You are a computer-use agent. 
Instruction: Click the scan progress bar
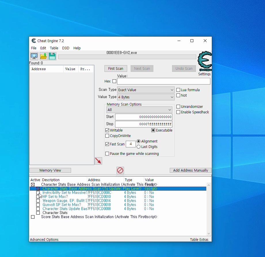click(x=127, y=57)
